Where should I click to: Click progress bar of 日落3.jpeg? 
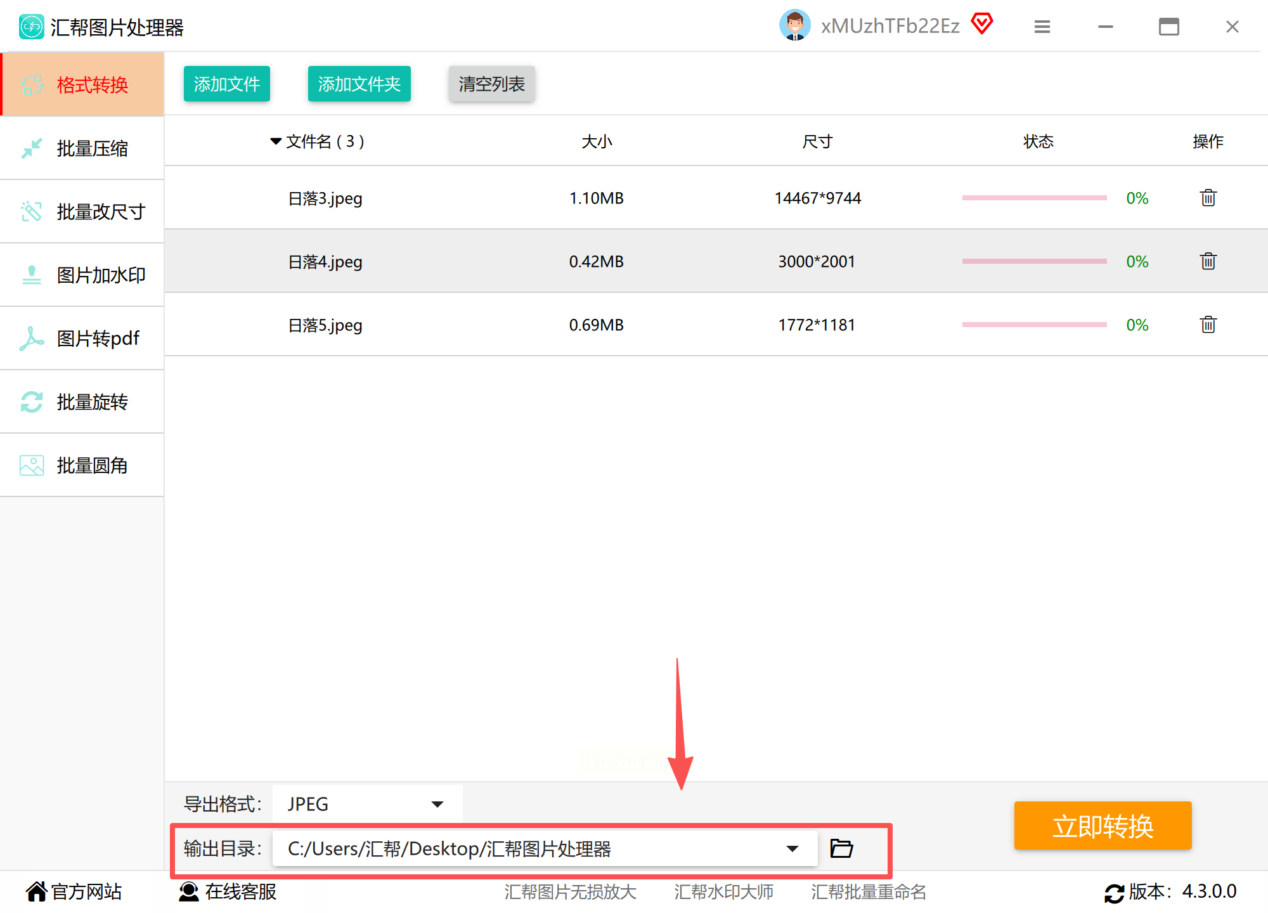(x=1034, y=198)
